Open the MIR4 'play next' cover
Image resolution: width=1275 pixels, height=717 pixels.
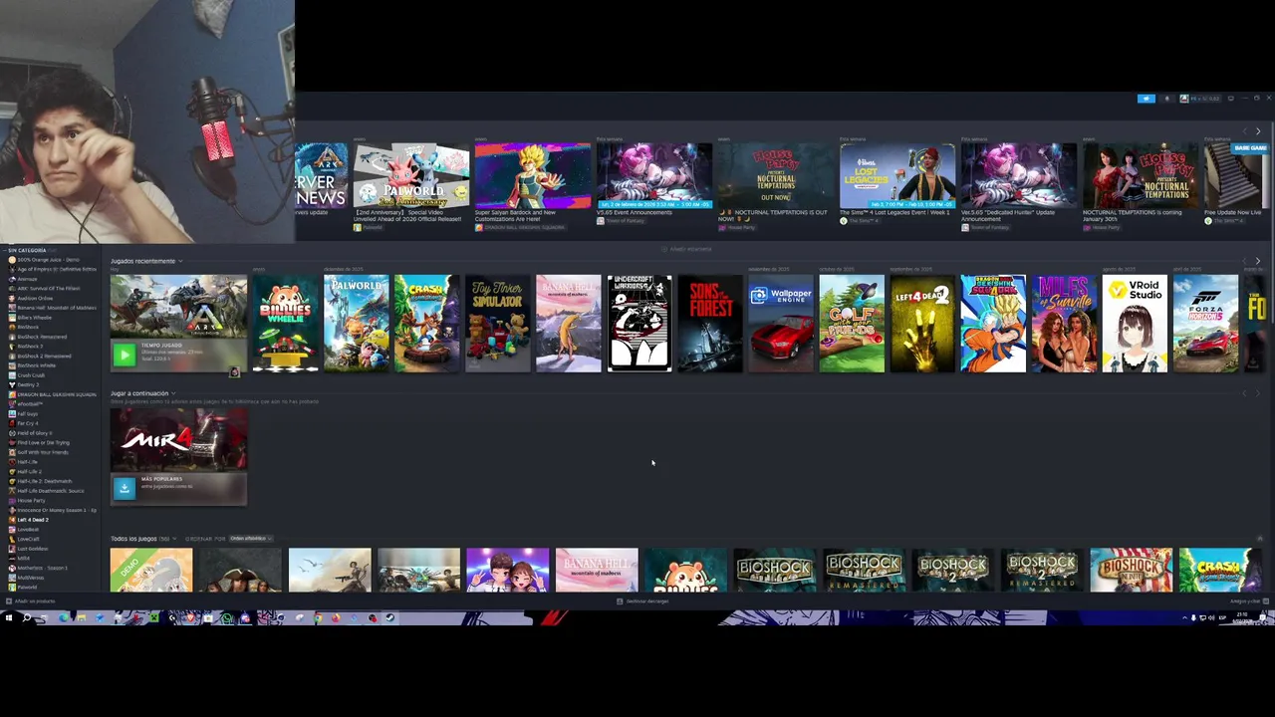pos(178,439)
